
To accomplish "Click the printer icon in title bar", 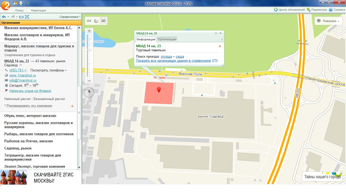I will pyautogui.click(x=21, y=3).
